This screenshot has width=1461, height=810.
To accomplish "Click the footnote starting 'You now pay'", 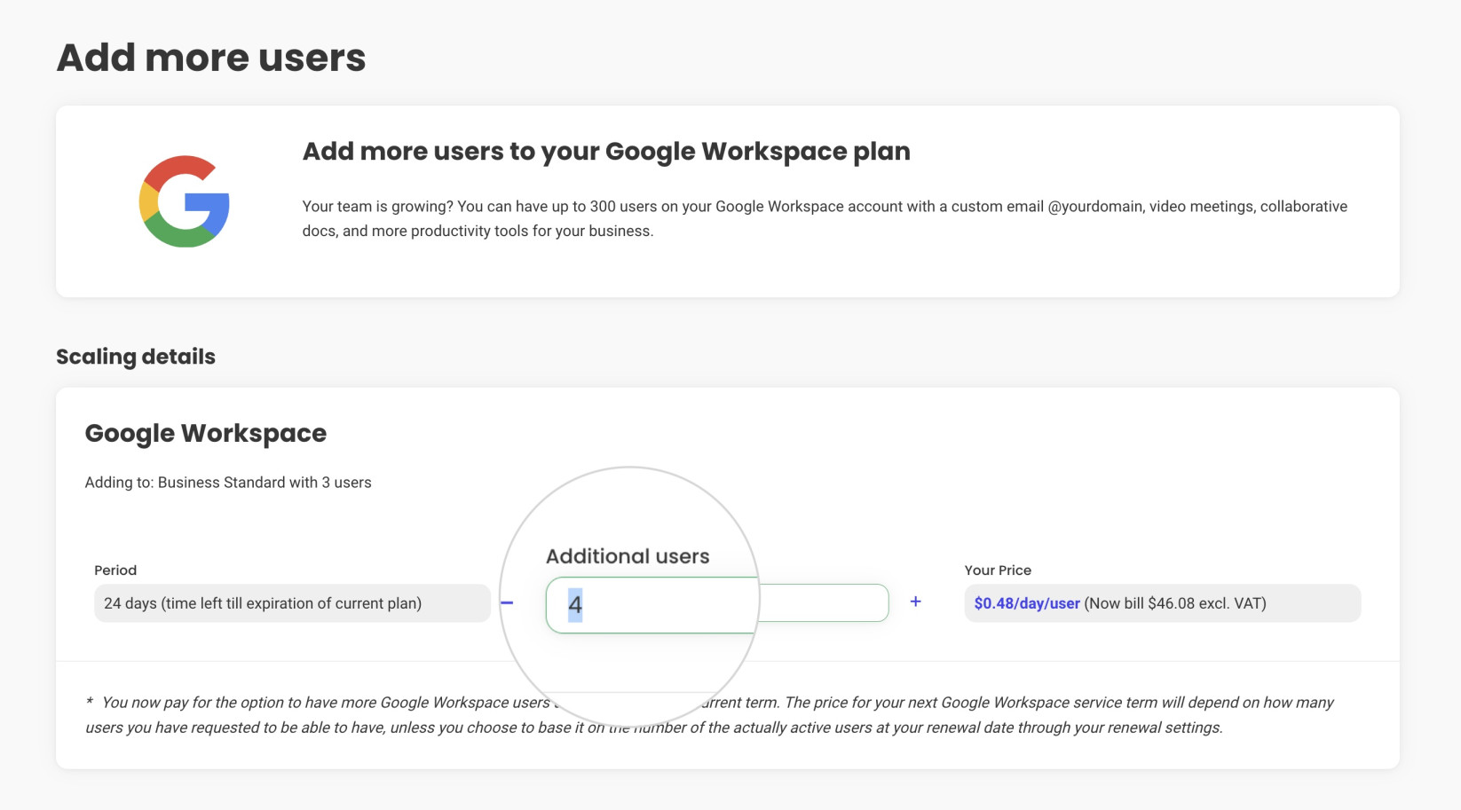I will (x=709, y=715).
